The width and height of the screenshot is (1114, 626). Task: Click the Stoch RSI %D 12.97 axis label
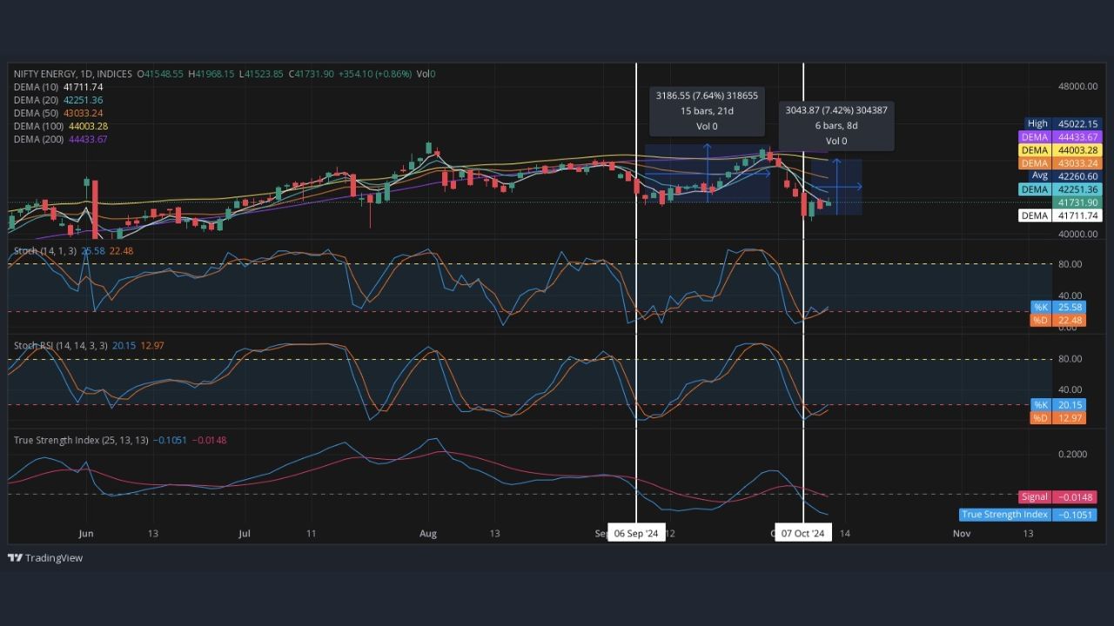[1057, 417]
